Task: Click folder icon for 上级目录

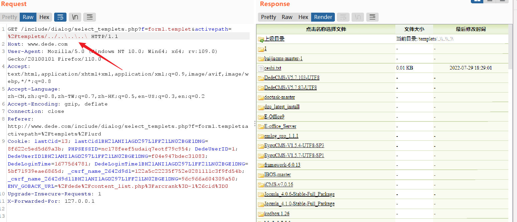Action: (x=261, y=39)
